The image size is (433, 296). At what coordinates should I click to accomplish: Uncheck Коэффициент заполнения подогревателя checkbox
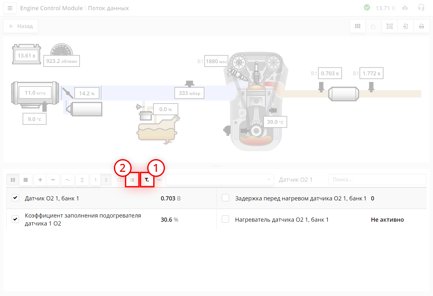tap(15, 219)
